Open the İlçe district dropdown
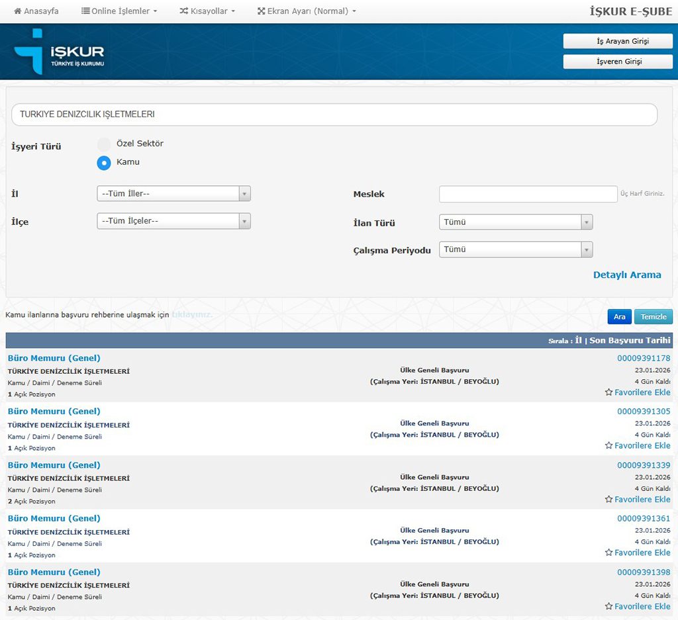 pyautogui.click(x=173, y=221)
